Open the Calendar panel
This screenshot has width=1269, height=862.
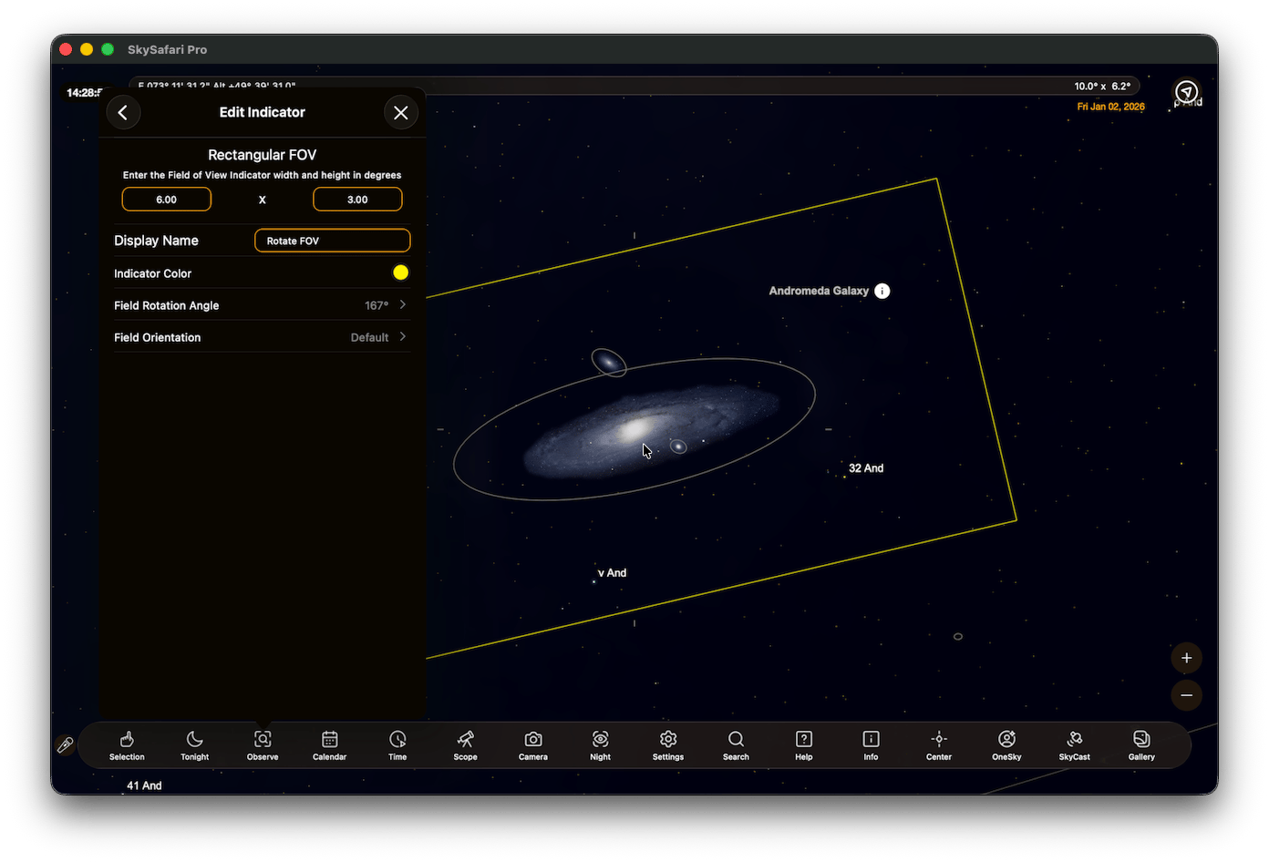tap(330, 745)
